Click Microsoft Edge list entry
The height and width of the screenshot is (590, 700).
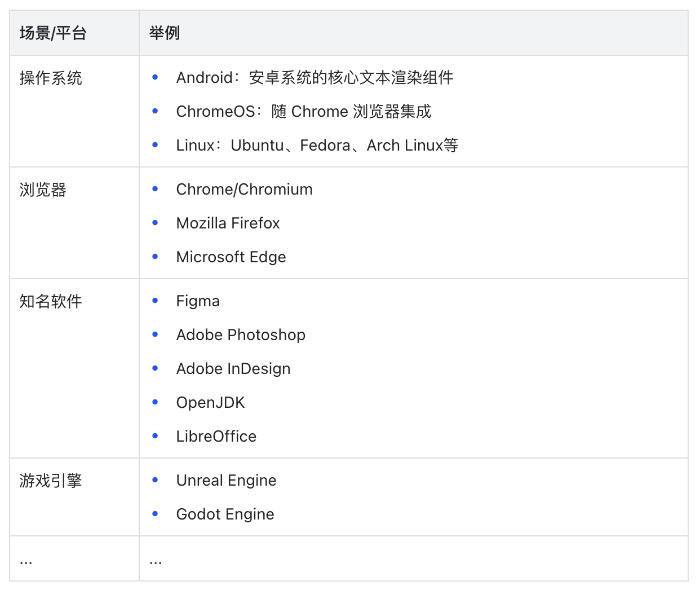(231, 257)
